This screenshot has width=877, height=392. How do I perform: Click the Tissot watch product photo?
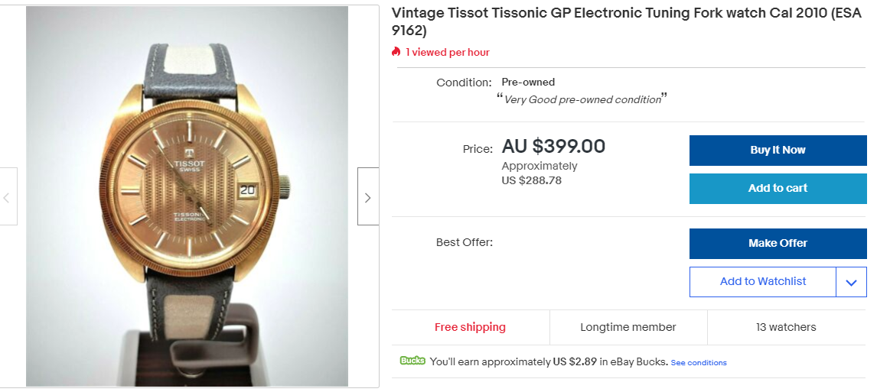(187, 196)
